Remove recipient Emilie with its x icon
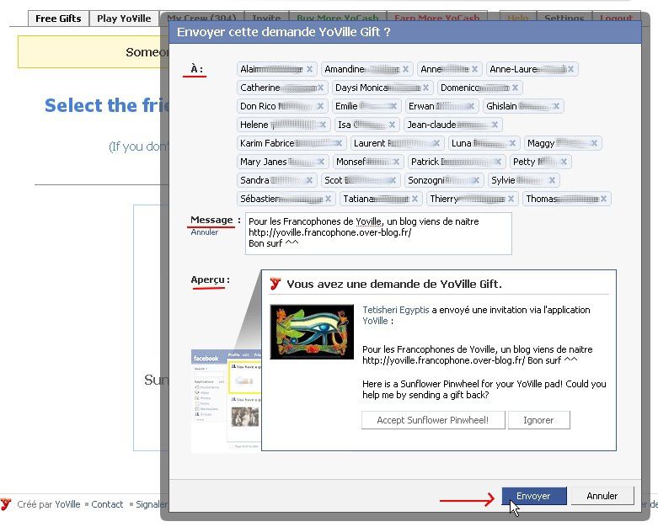The image size is (658, 527). point(393,106)
